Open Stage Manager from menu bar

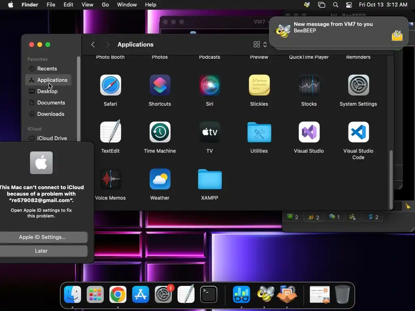point(321,5)
